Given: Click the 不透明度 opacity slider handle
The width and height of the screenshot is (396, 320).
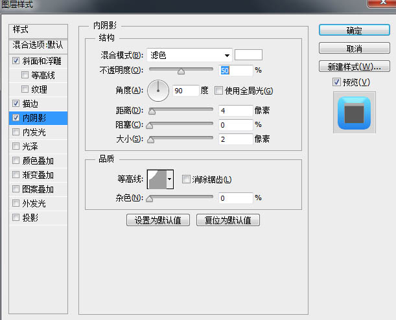Looking at the screenshot, I should [x=181, y=71].
